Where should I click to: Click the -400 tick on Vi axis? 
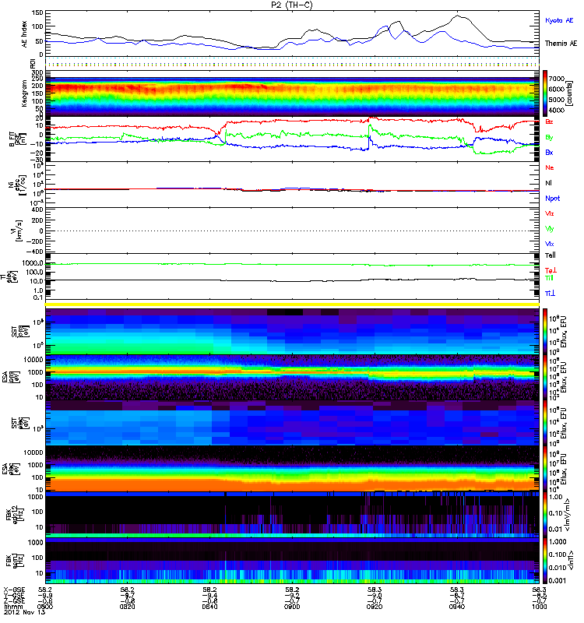[x=35, y=252]
